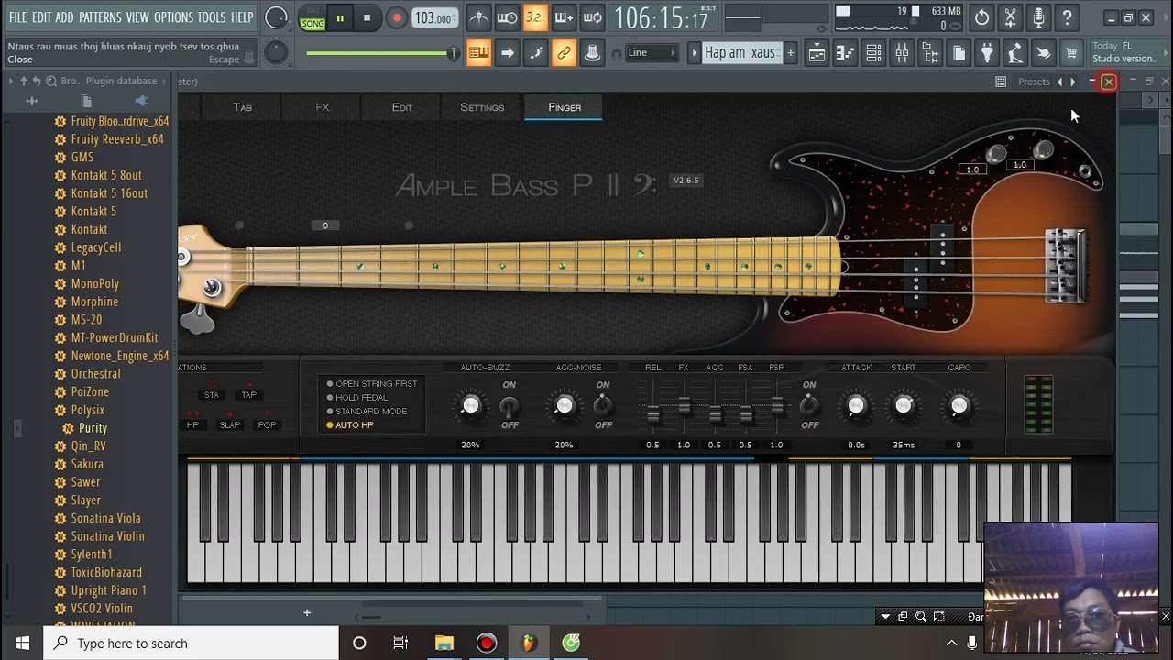1173x660 pixels.
Task: Click the multilink to controllers icon
Action: pos(592,53)
